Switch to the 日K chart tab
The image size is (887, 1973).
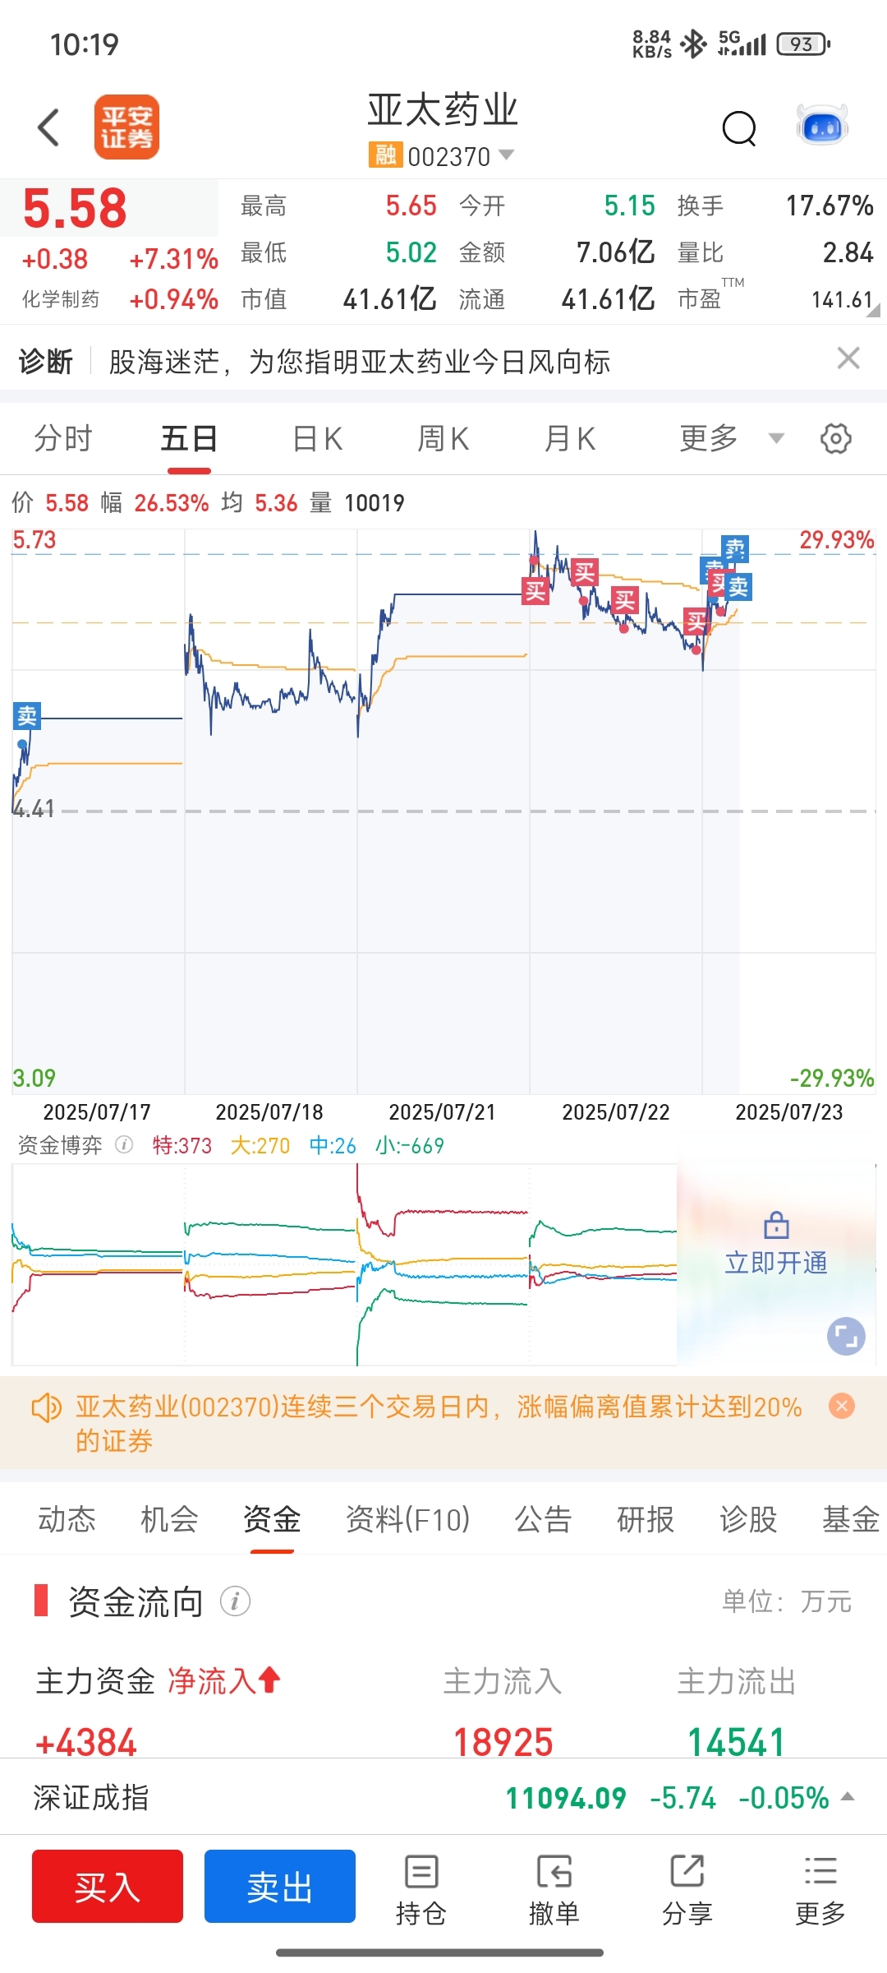point(318,439)
